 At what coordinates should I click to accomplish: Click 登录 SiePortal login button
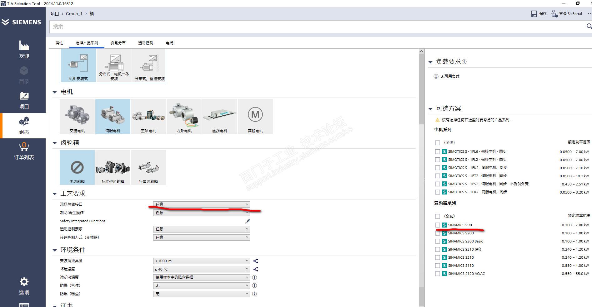tap(566, 14)
